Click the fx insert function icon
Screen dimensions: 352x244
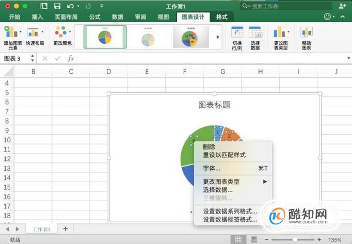[x=71, y=58]
